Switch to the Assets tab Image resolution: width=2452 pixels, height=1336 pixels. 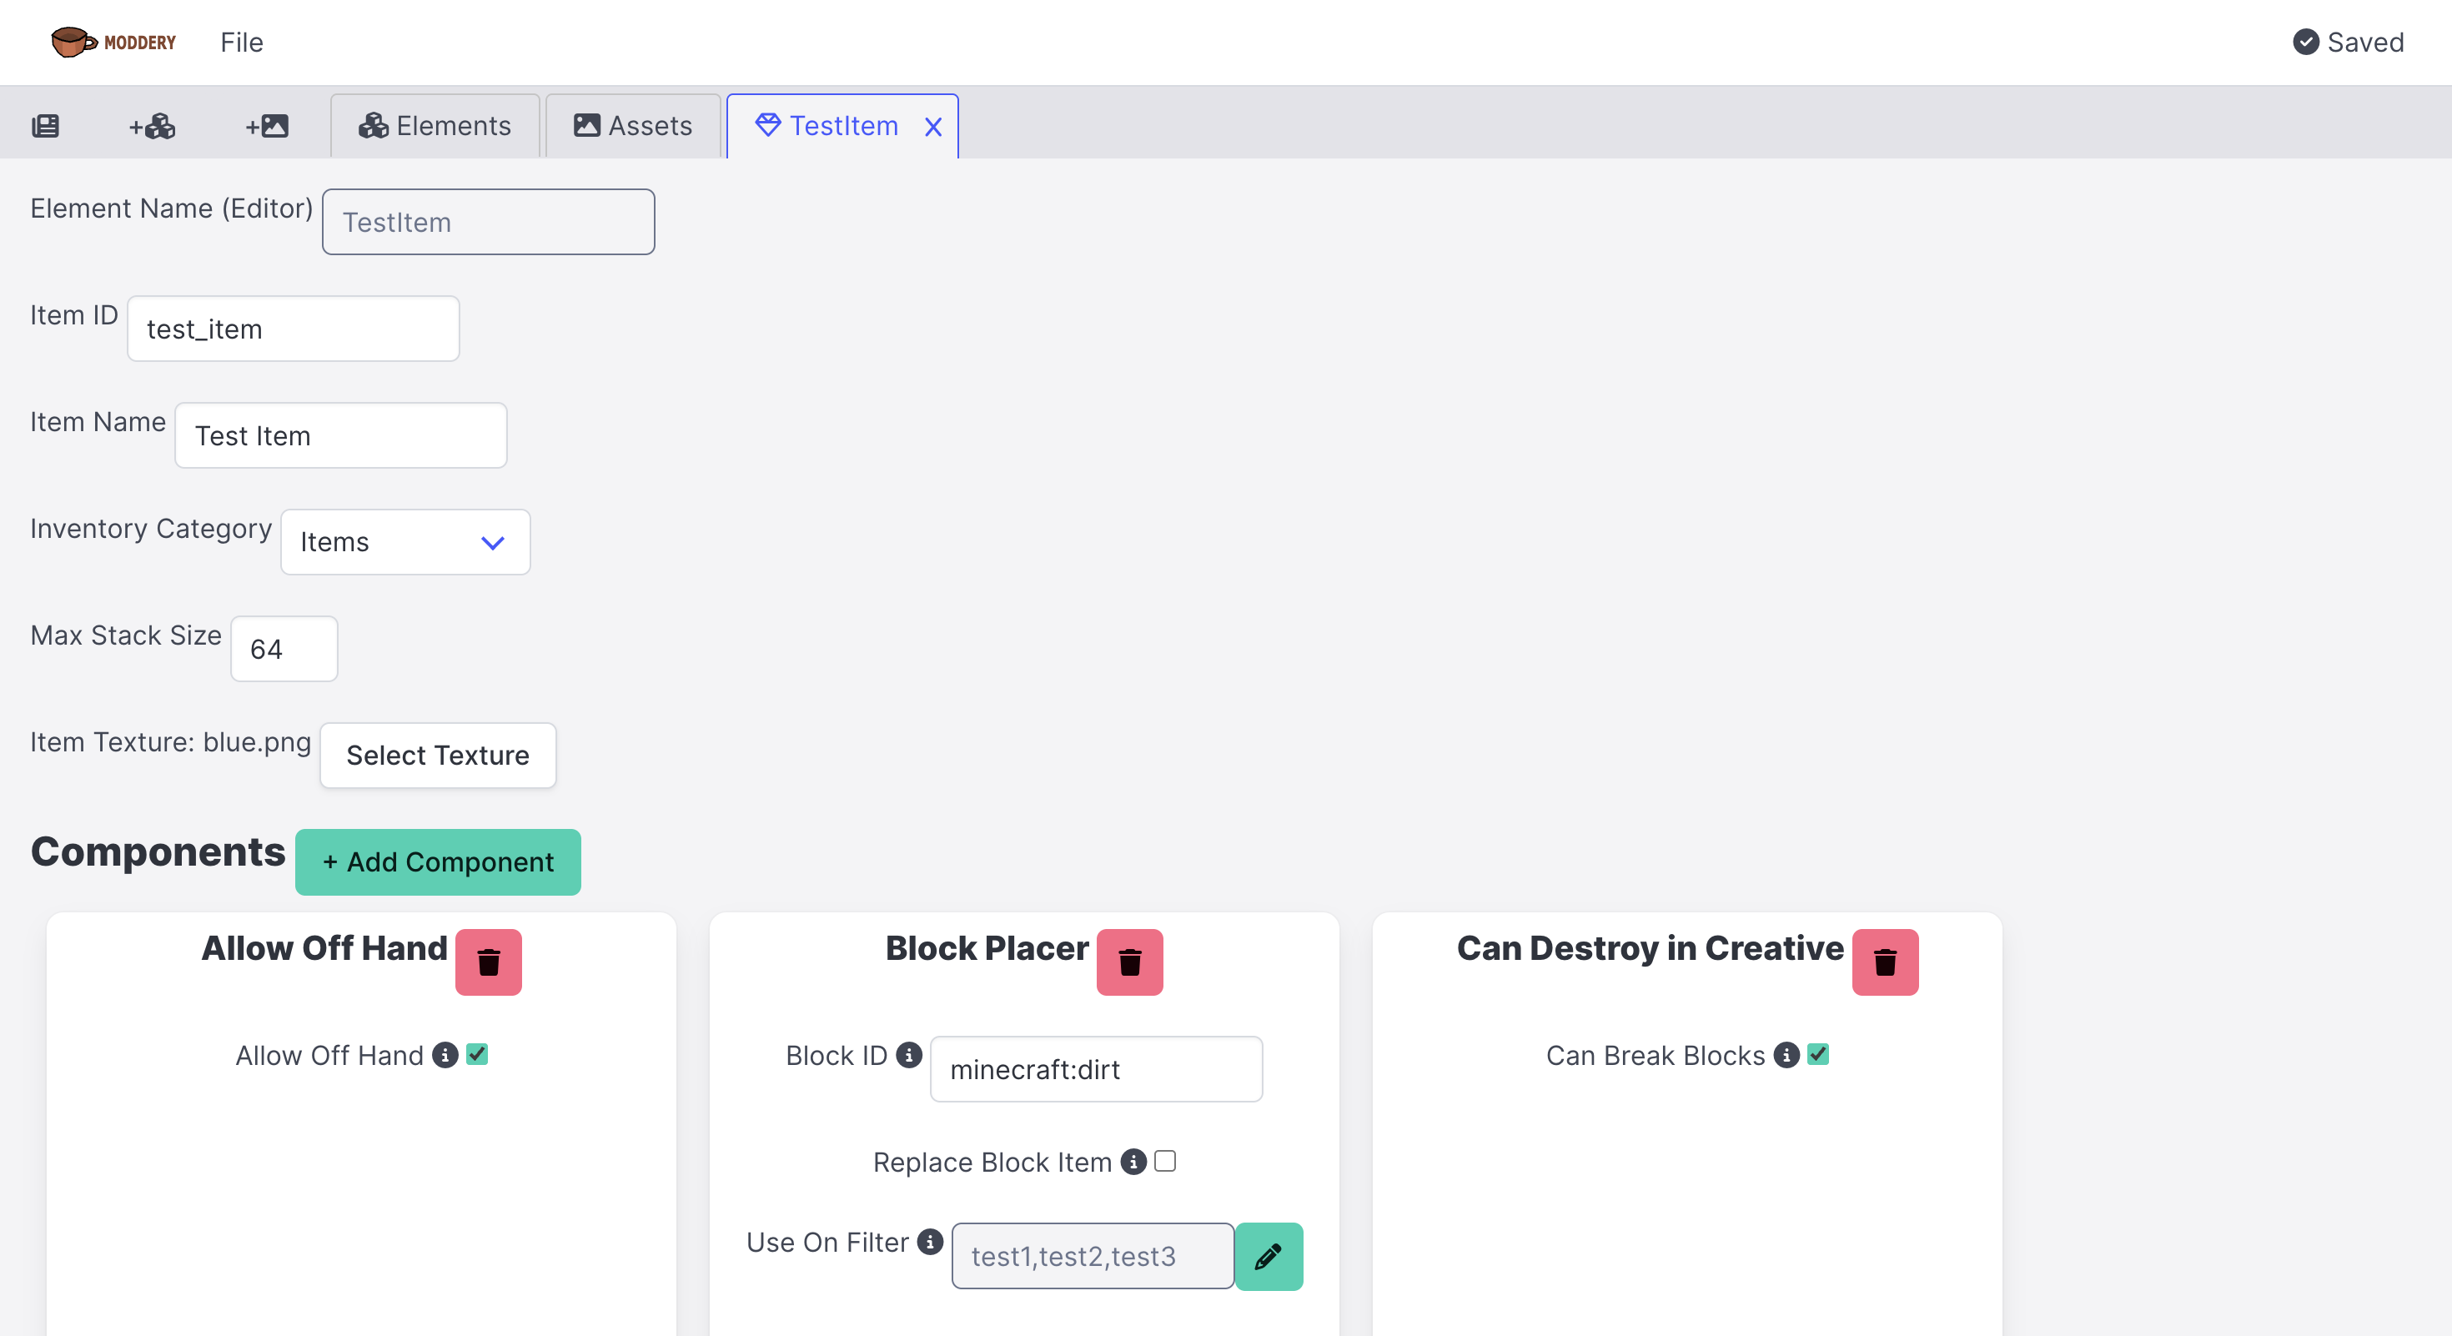click(633, 126)
